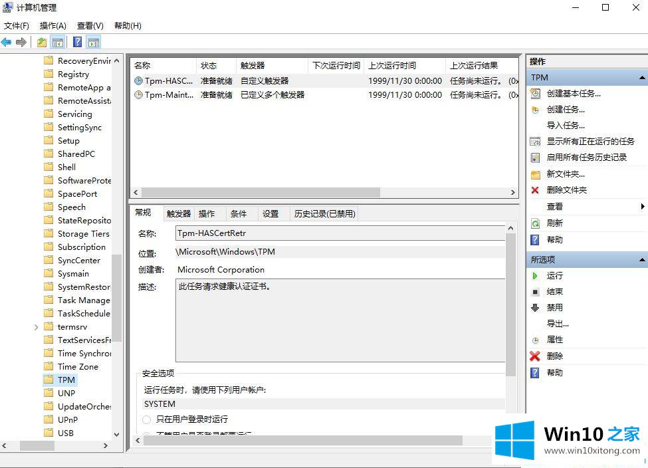This screenshot has height=468, width=648.
Task: Click the TPM folder icon in tree
Action: [x=49, y=380]
